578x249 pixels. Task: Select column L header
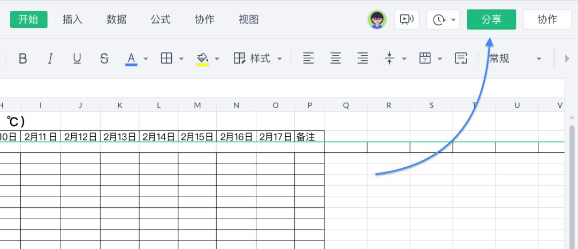(x=159, y=105)
